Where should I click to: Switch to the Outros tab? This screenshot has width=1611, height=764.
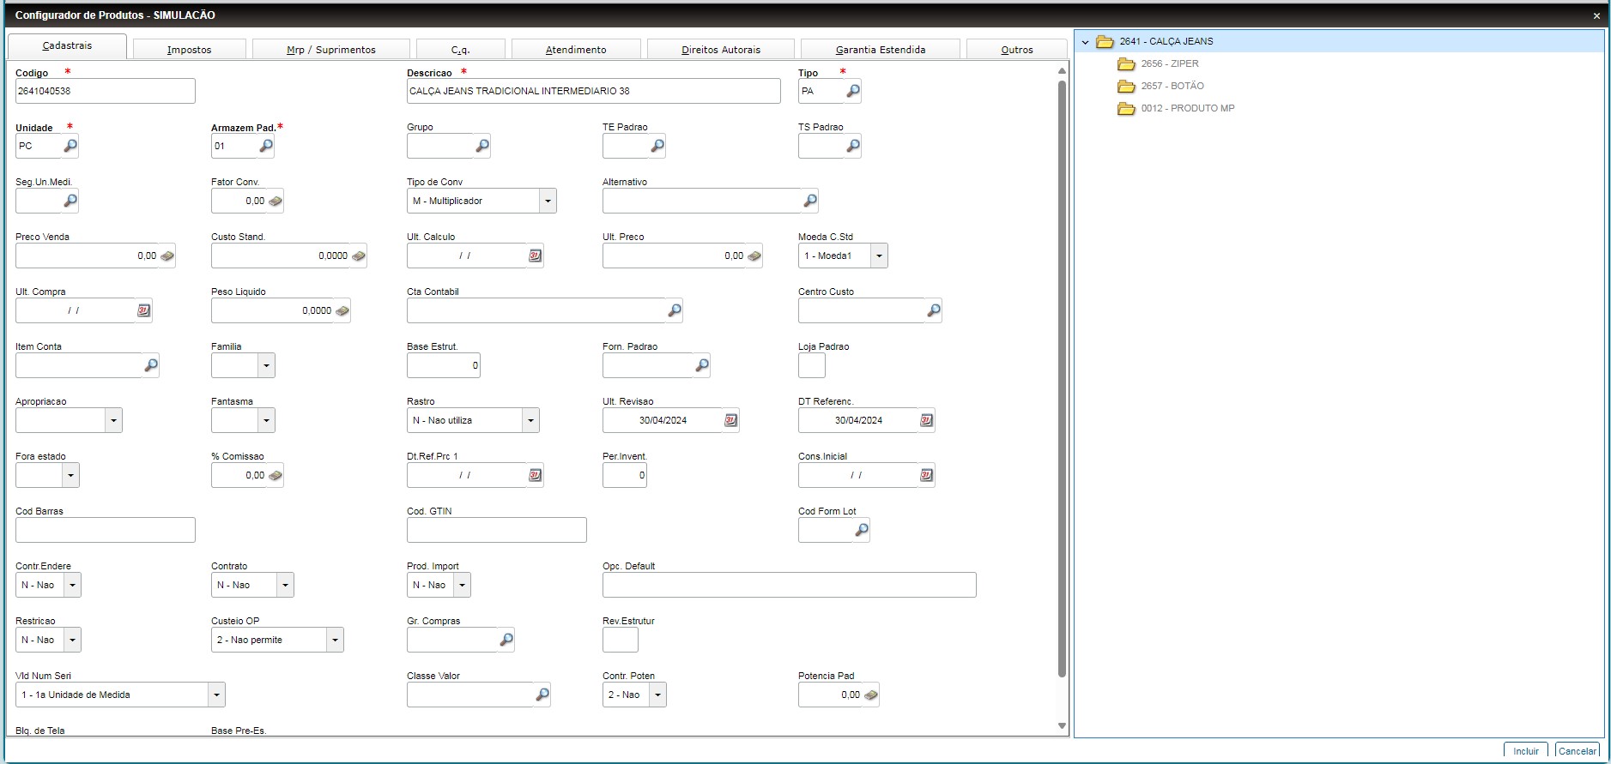click(x=1017, y=50)
